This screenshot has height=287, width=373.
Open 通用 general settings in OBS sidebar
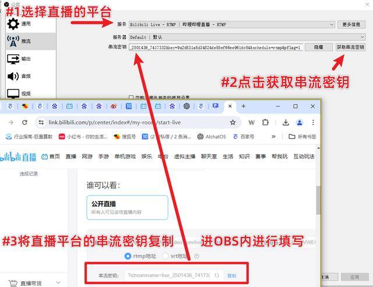click(19, 24)
